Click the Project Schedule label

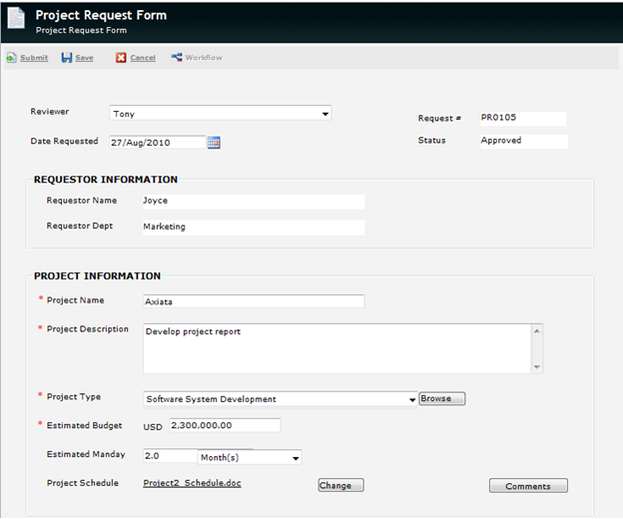(83, 483)
